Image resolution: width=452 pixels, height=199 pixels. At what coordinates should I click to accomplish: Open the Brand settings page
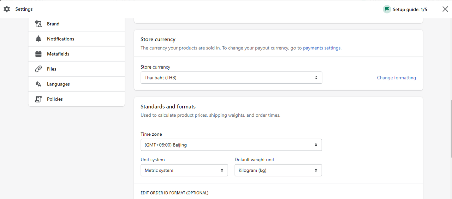[x=77, y=24]
